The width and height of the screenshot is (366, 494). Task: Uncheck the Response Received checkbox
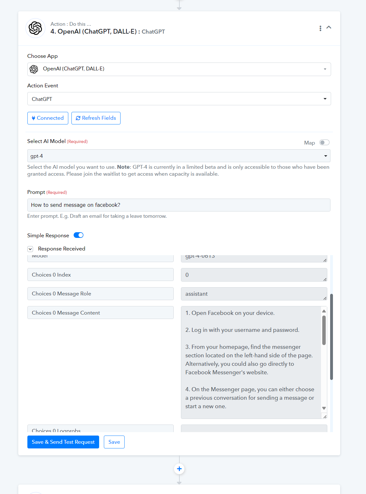30,249
